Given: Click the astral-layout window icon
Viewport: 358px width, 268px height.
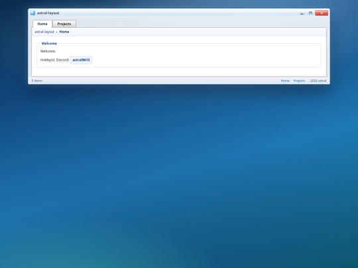Looking at the screenshot, I should pos(33,13).
